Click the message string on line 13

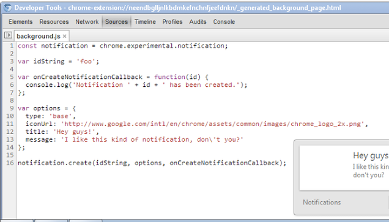pyautogui.click(x=152, y=139)
